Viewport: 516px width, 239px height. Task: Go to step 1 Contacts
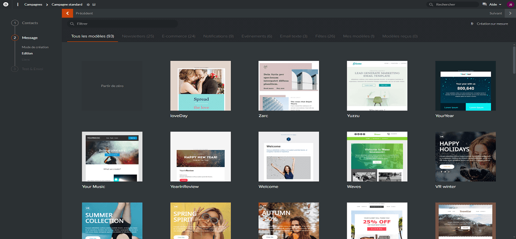pos(29,23)
